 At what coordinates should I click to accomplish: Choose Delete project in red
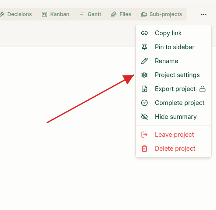[173, 149]
